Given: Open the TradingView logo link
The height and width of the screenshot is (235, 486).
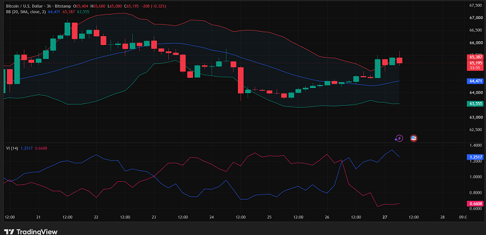Looking at the screenshot, I should pyautogui.click(x=30, y=232).
